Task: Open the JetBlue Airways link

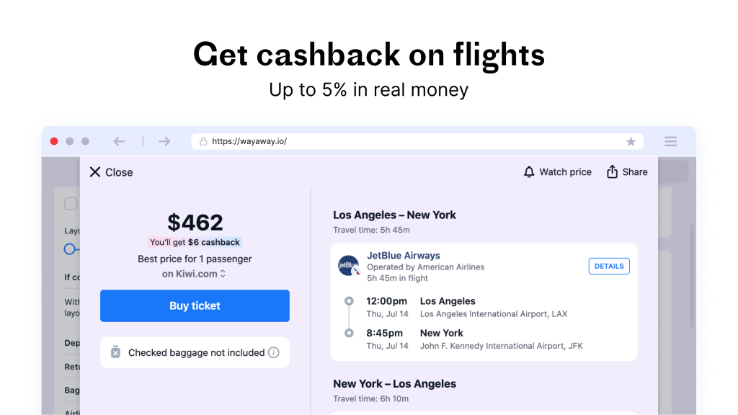Action: click(403, 255)
